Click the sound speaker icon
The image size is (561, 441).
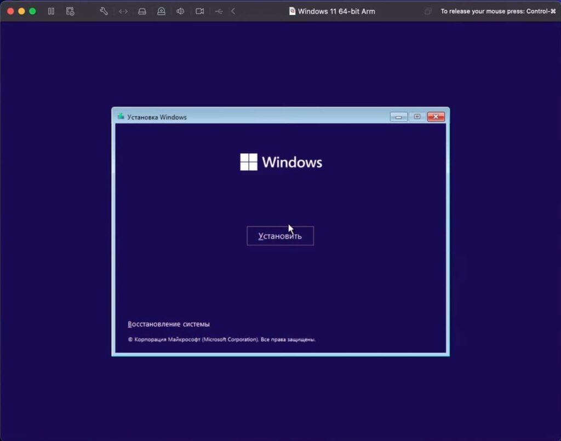(x=180, y=11)
